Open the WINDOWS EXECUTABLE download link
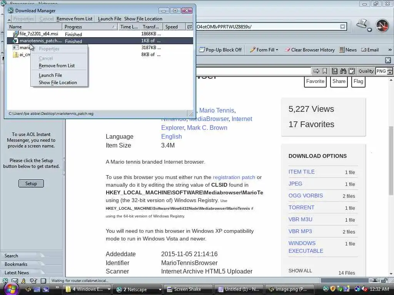394x295 pixels. [306, 247]
